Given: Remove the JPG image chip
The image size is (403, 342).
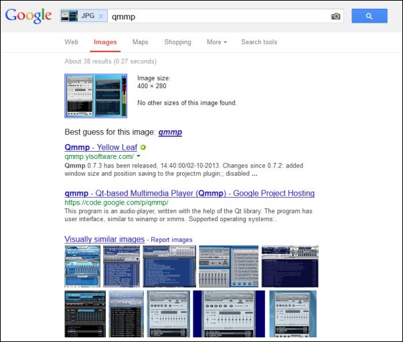Looking at the screenshot, I should pyautogui.click(x=101, y=17).
